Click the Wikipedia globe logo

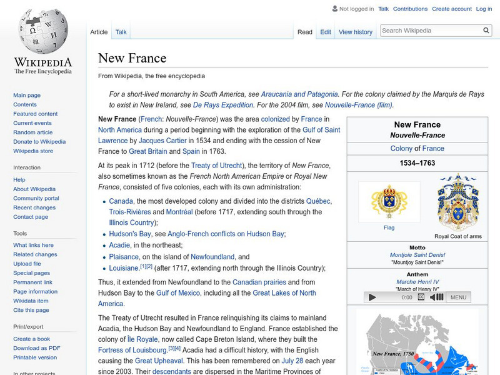[x=43, y=31]
